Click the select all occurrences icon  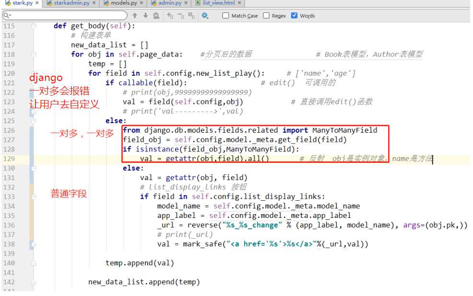coord(191,15)
